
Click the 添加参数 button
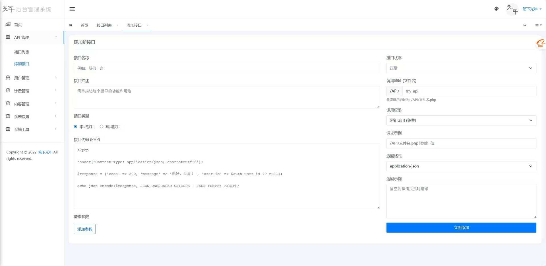pyautogui.click(x=85, y=229)
